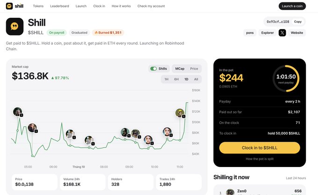Click the yellow-hat avatar near chart spike
The image size is (318, 195).
(x=180, y=113)
